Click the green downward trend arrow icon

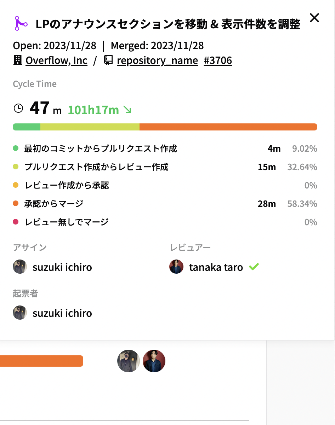[x=127, y=110]
